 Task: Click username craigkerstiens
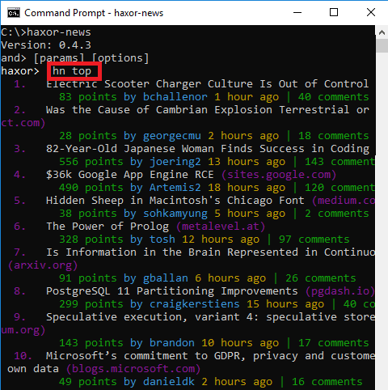[194, 304]
